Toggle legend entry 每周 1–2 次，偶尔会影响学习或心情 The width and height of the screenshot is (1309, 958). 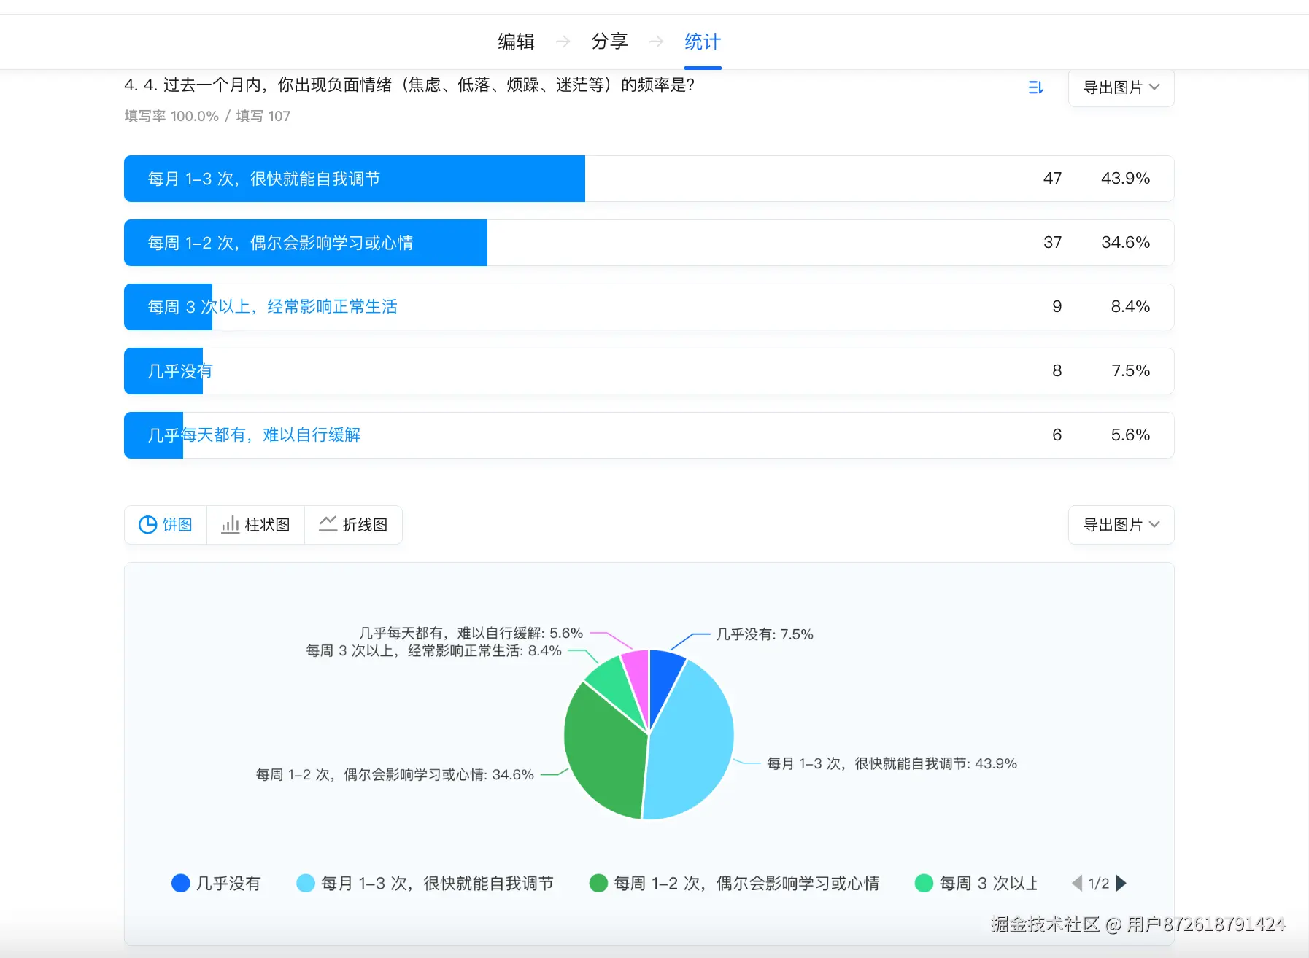pyautogui.click(x=734, y=884)
